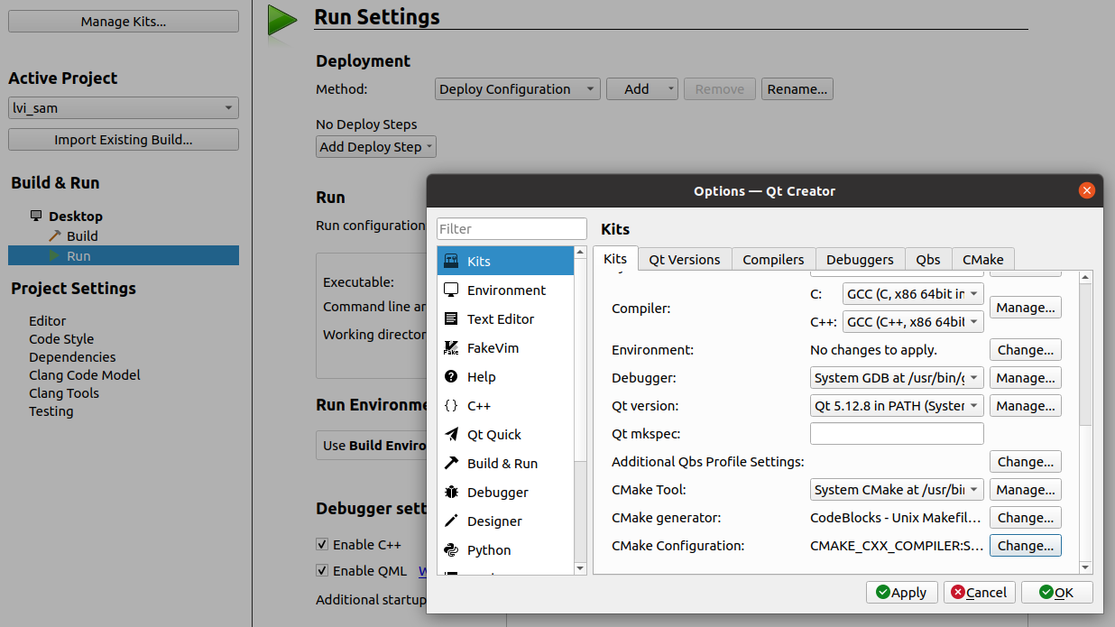This screenshot has height=627, width=1115.
Task: Open the System CMake tool dropdown
Action: pyautogui.click(x=897, y=490)
